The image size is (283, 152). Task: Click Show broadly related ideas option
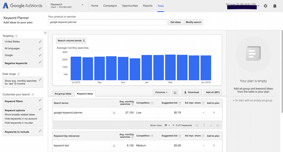point(20,115)
